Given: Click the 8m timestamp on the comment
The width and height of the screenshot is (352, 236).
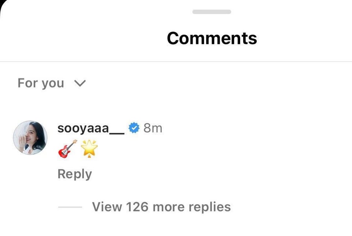Looking at the screenshot, I should [153, 128].
